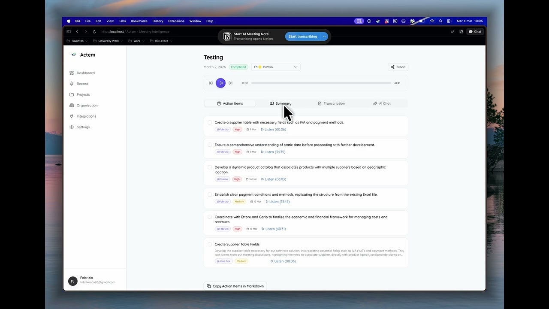
Task: Check off 'Coordinate with Ettore and Carlo' item
Action: coord(210,217)
